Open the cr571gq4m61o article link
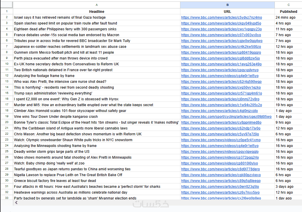The width and height of the screenshot is (302, 212). pos(222,93)
